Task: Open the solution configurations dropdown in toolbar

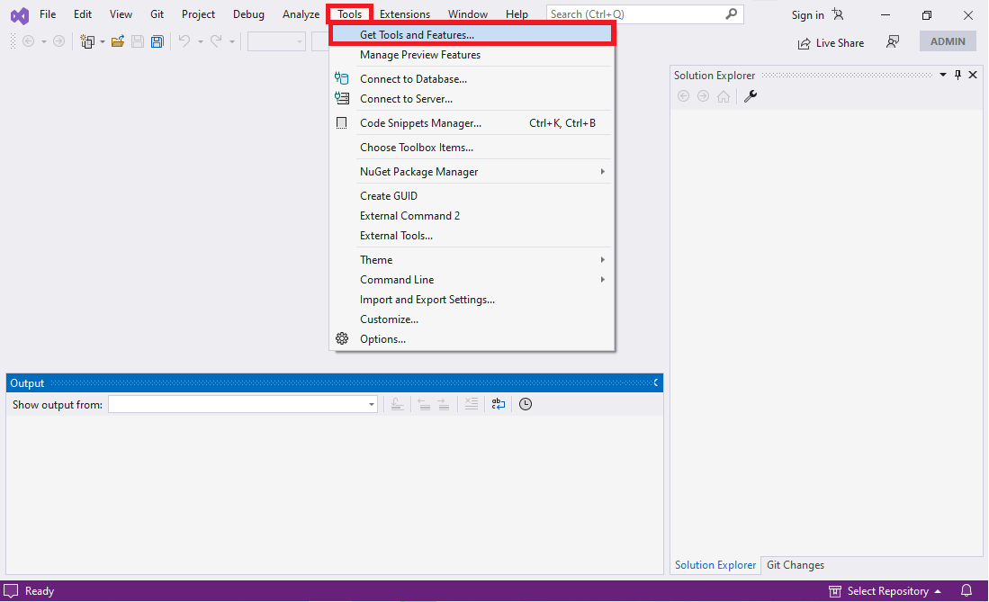Action: [x=276, y=41]
